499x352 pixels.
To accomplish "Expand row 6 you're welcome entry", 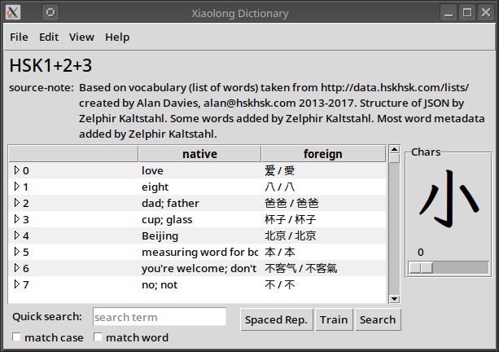I will (16, 268).
